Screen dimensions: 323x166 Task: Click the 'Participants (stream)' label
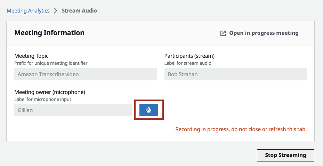coord(189,56)
